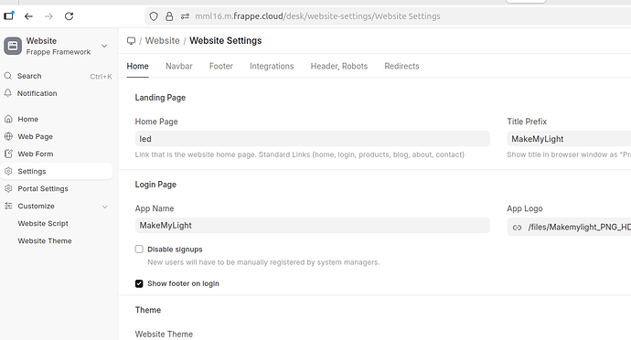Go to the Redirects tab
631x340 pixels.
[401, 66]
